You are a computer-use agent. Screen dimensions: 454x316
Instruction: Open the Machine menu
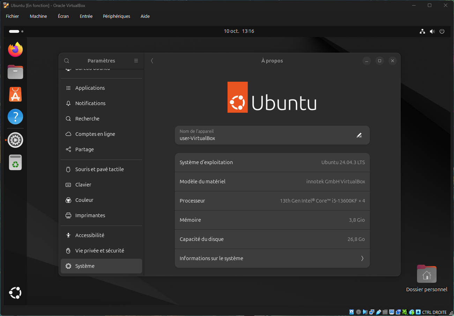pos(38,16)
